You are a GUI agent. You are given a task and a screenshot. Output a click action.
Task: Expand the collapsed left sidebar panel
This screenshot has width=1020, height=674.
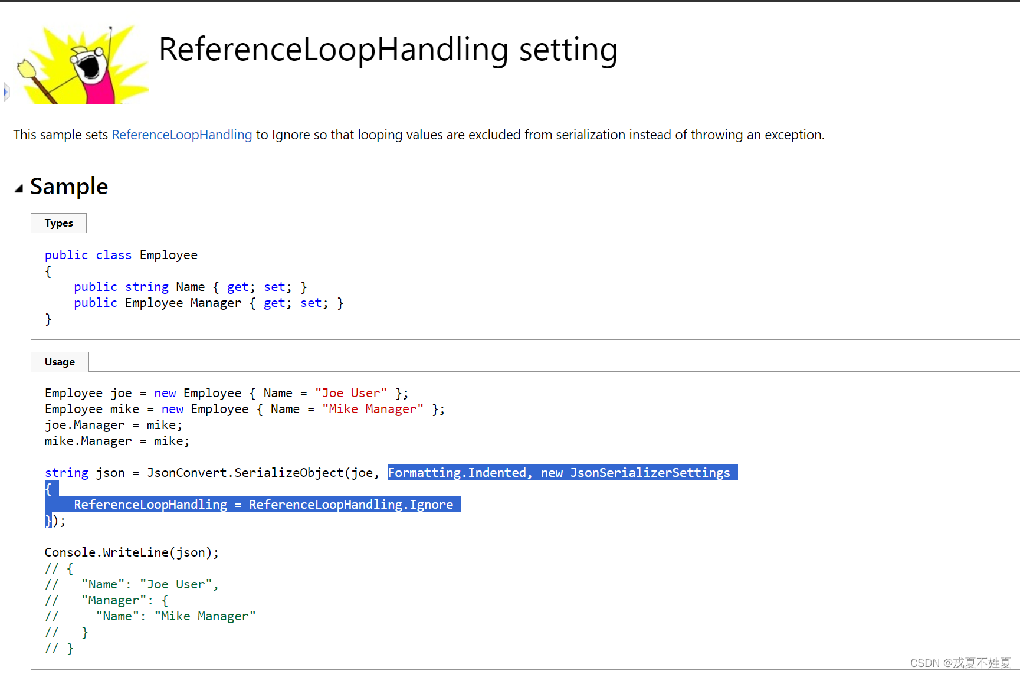click(6, 92)
